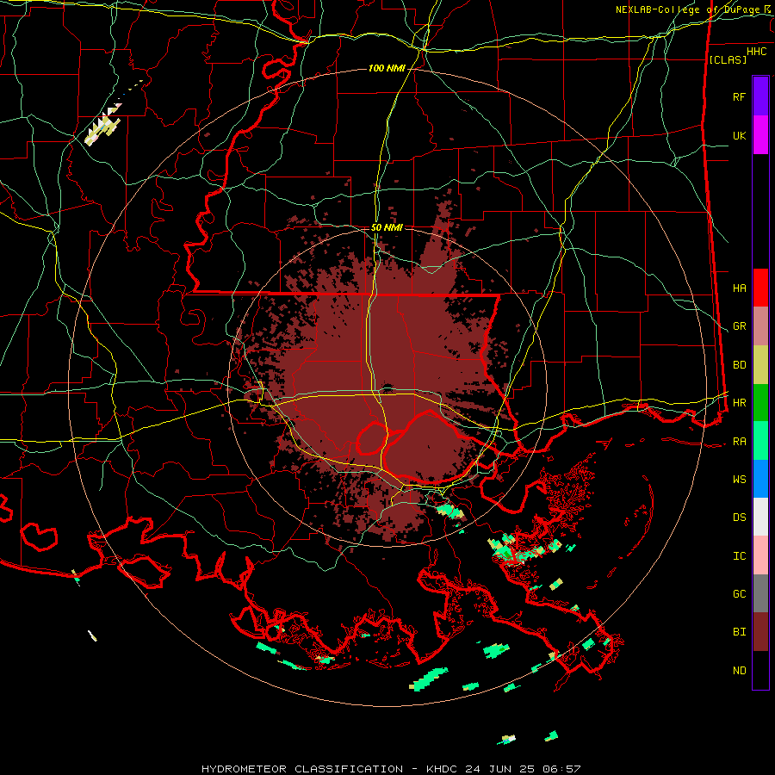
Task: Click the GR legend label
Action: point(740,326)
